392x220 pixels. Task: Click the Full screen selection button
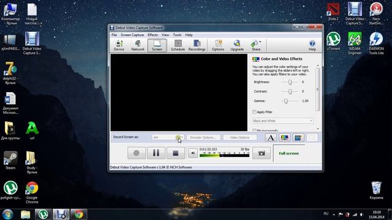click(x=288, y=153)
